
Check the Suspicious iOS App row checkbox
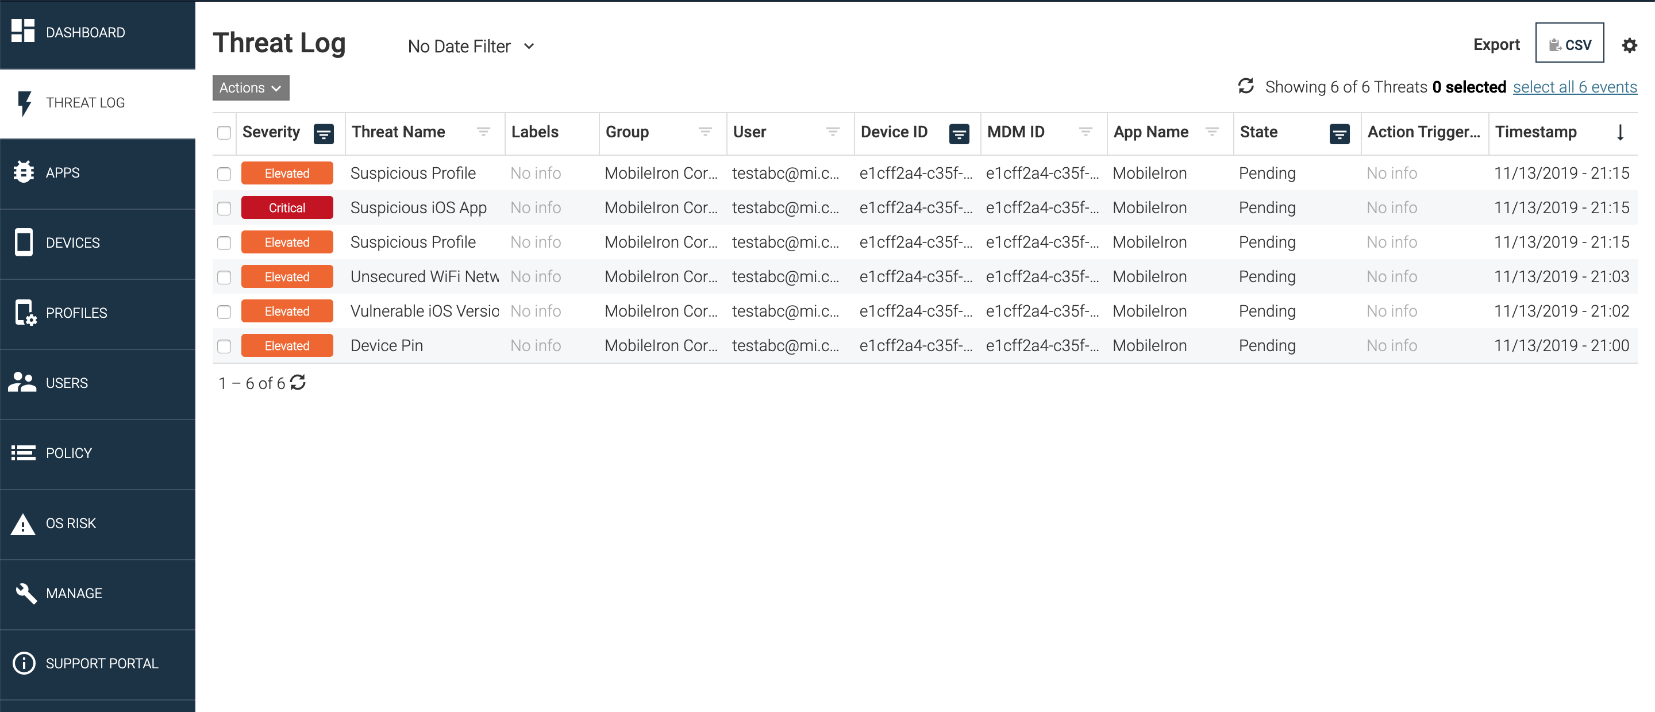click(224, 208)
